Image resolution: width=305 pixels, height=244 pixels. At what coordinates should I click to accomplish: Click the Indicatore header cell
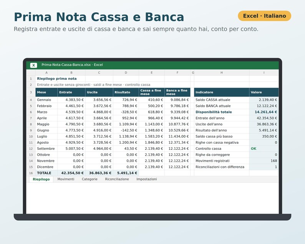click(x=222, y=92)
